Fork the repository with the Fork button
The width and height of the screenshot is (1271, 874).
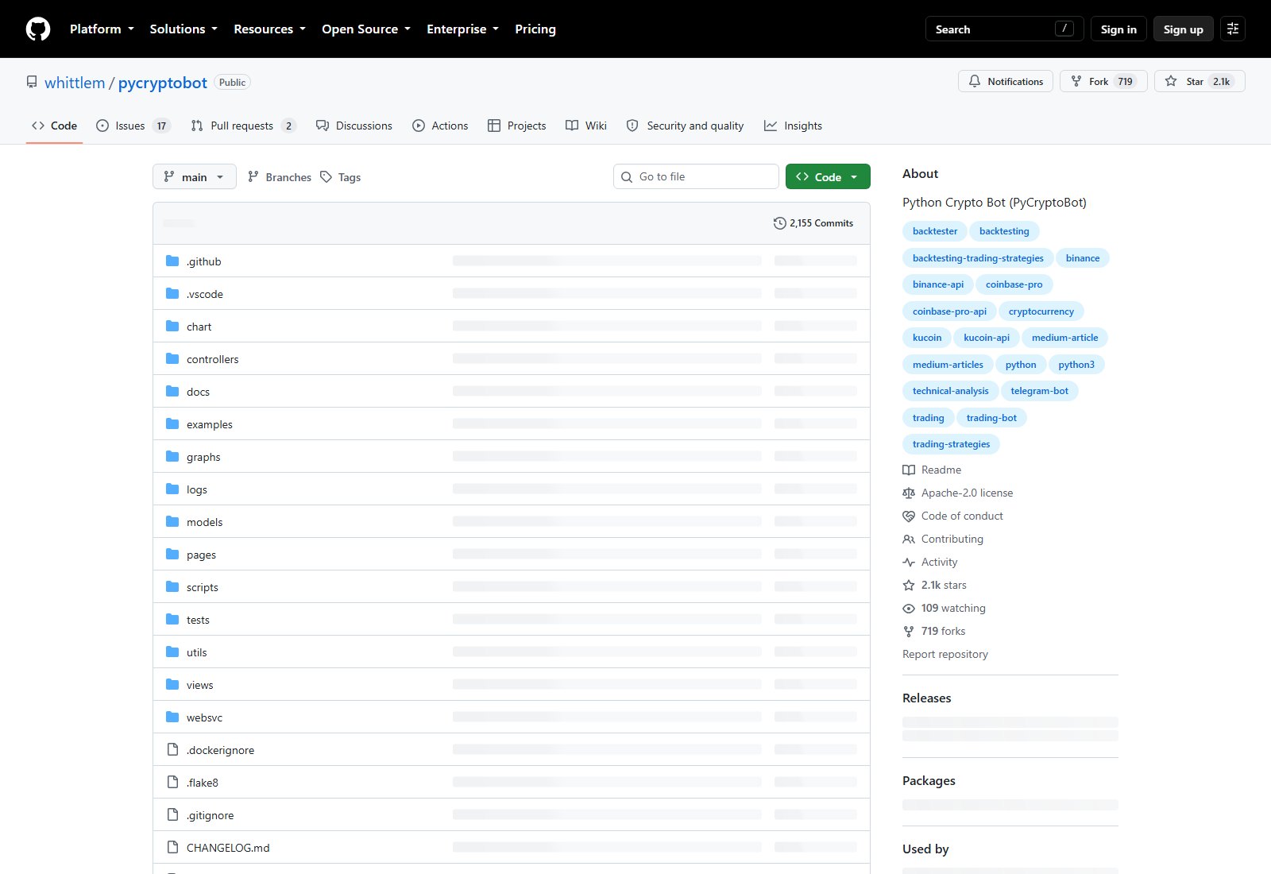1103,82
